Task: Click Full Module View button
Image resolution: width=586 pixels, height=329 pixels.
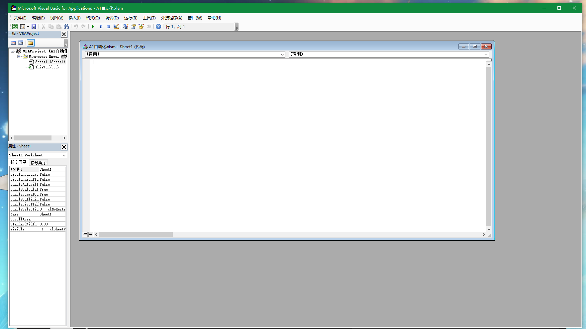Action: tap(91, 234)
